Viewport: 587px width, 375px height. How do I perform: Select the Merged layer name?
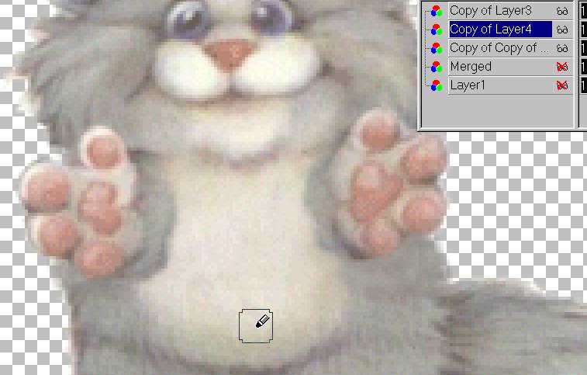[x=471, y=67]
